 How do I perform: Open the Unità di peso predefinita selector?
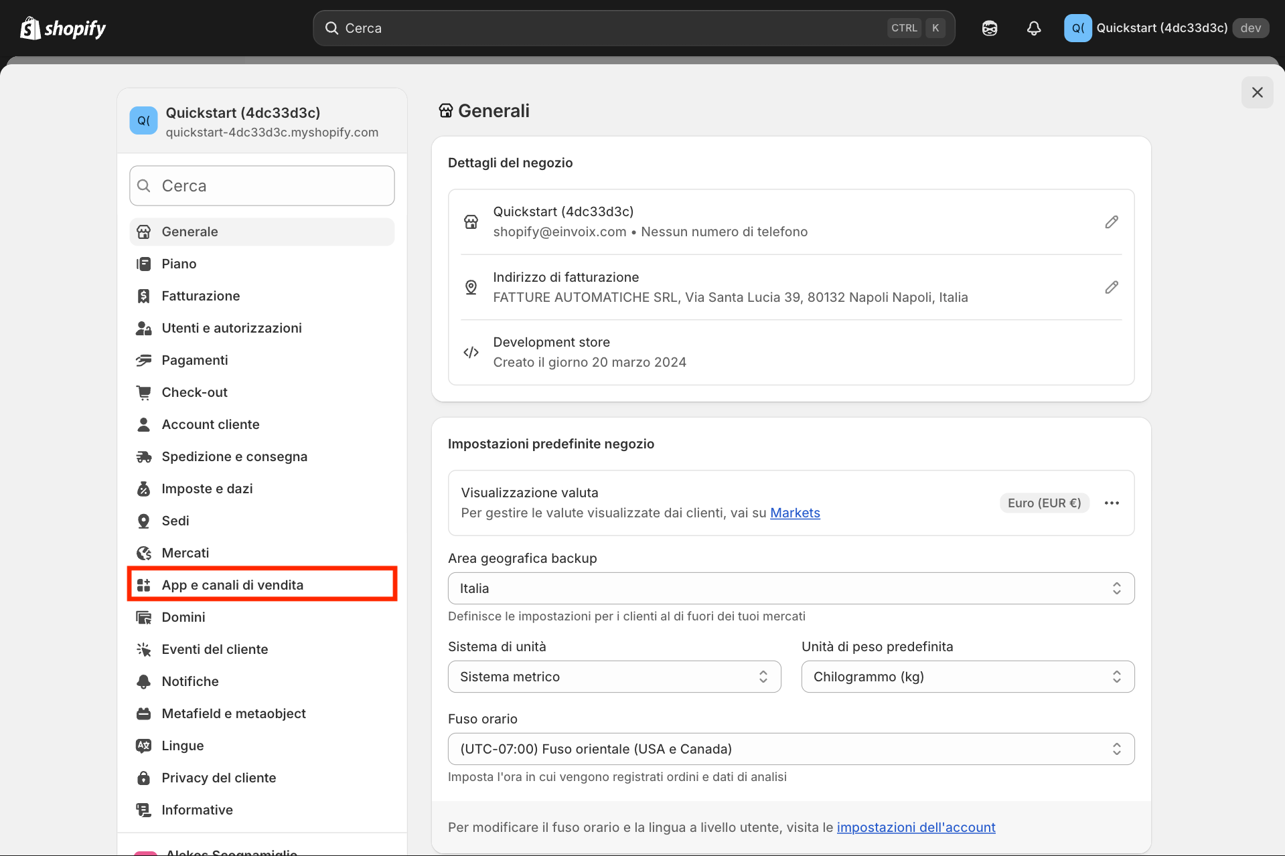click(x=967, y=677)
